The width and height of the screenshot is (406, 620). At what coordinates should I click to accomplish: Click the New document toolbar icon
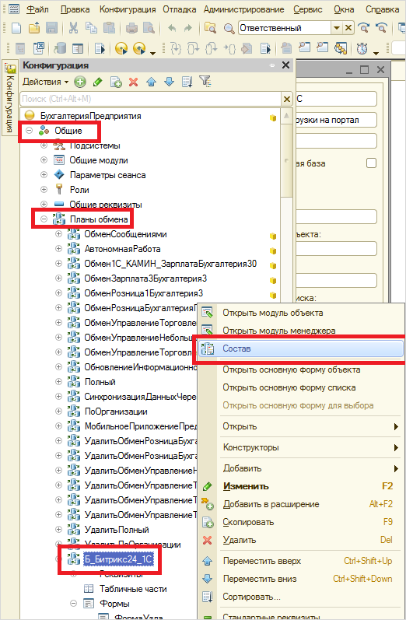pyautogui.click(x=16, y=28)
